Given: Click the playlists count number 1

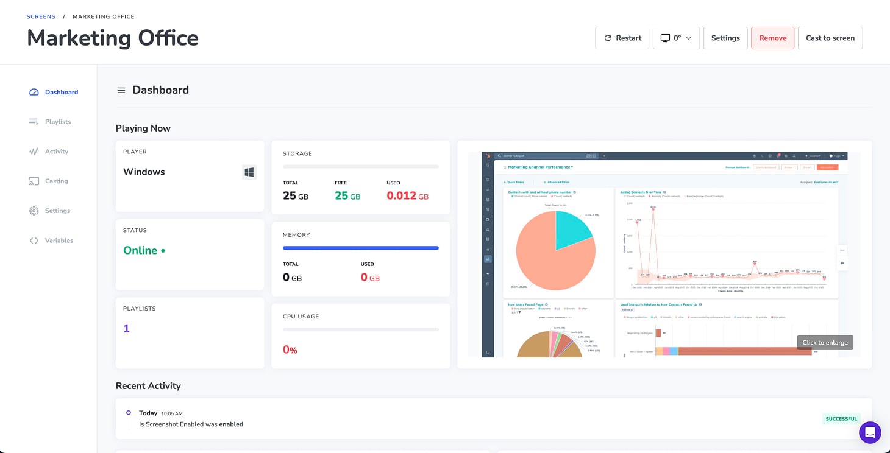Looking at the screenshot, I should point(127,329).
